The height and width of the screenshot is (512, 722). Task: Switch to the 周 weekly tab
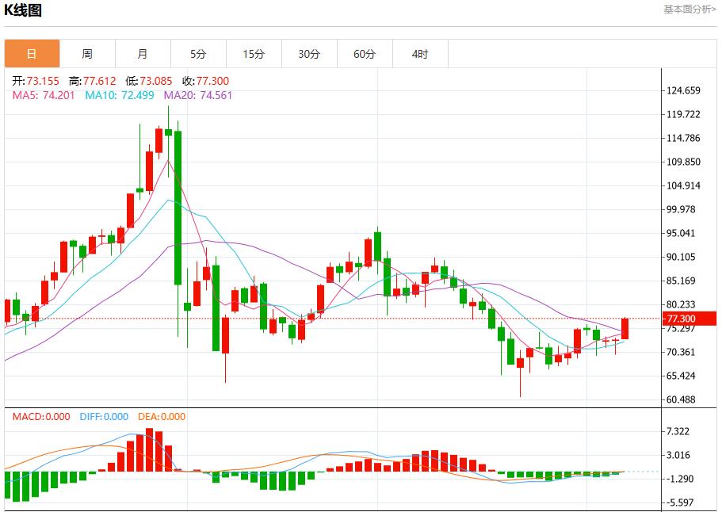pos(87,54)
